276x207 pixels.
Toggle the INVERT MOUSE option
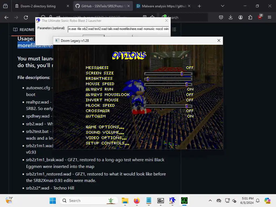point(139,100)
